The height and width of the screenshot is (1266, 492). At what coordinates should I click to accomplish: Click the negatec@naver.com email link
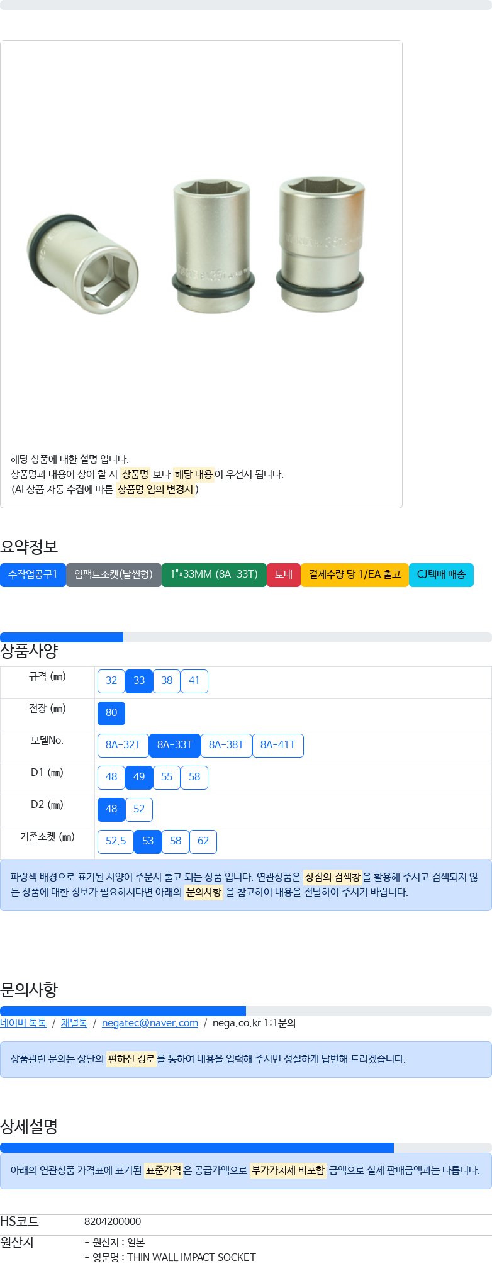point(150,1023)
